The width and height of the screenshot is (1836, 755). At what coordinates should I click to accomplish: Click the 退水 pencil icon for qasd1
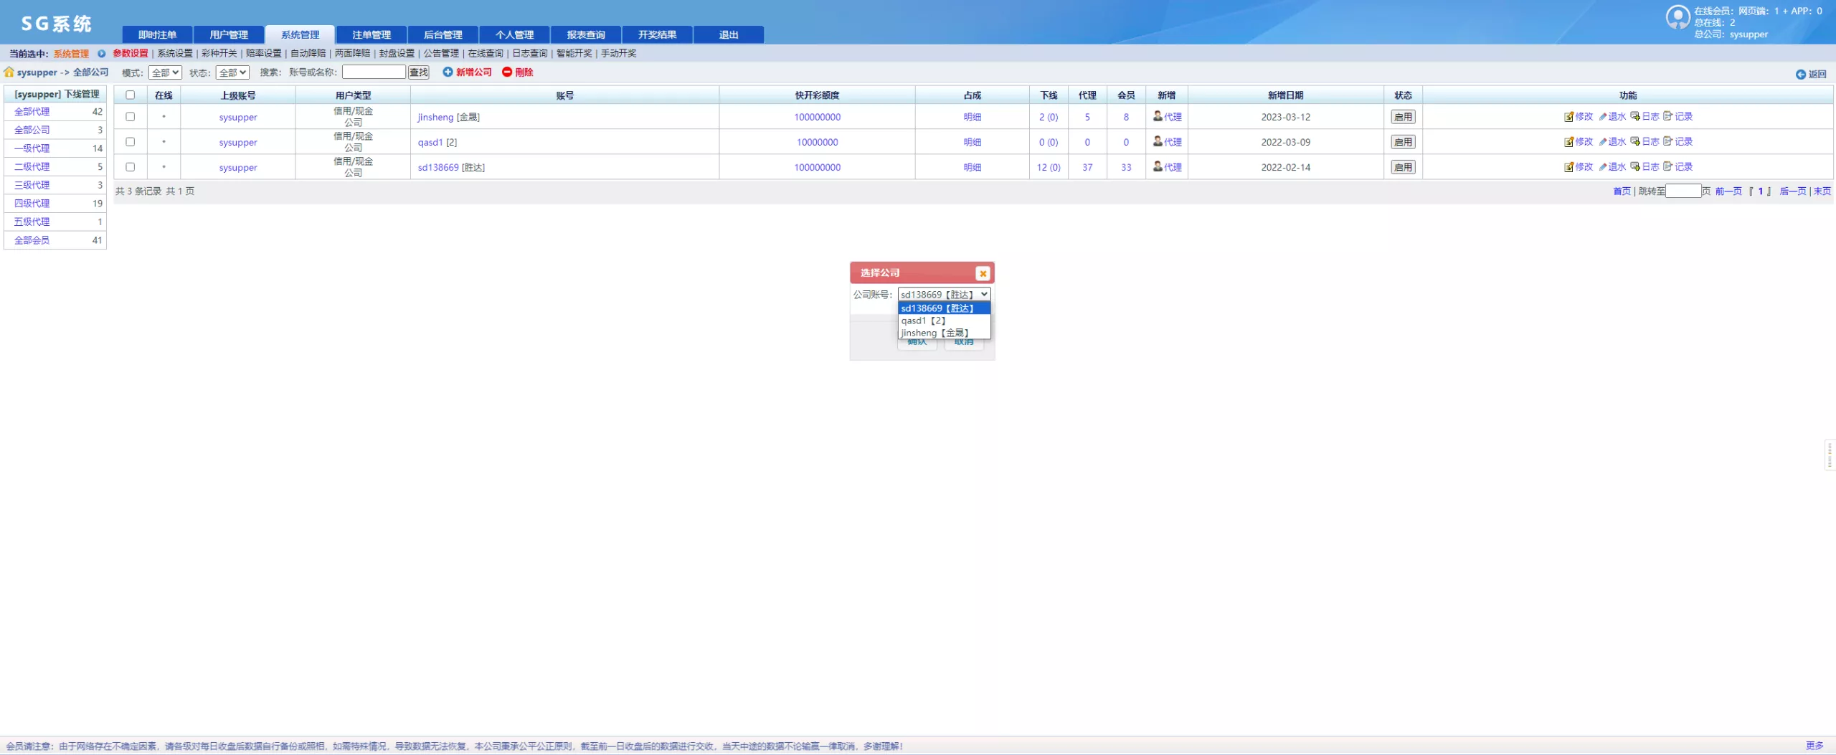click(x=1603, y=142)
